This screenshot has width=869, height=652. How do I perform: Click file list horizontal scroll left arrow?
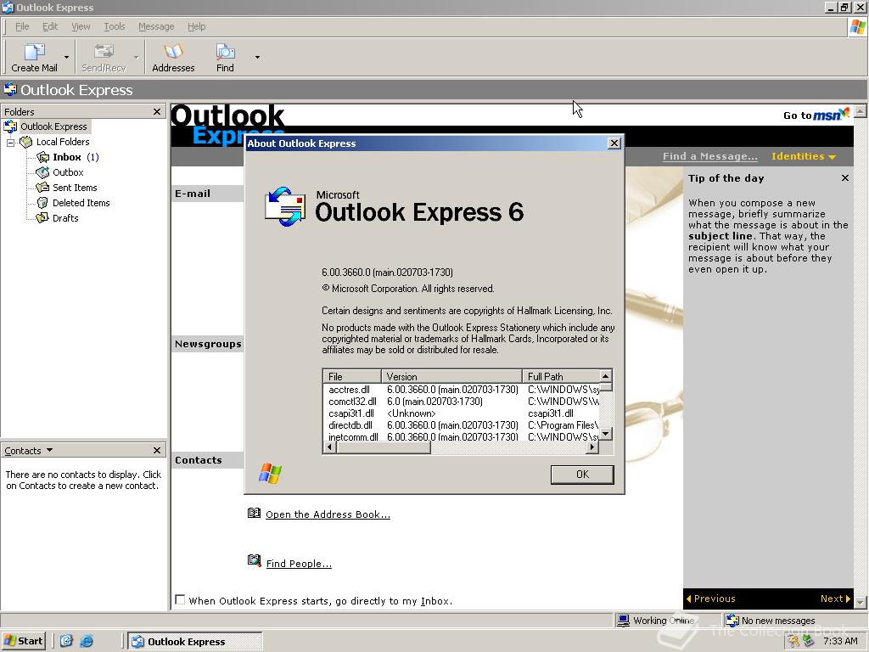(x=330, y=447)
